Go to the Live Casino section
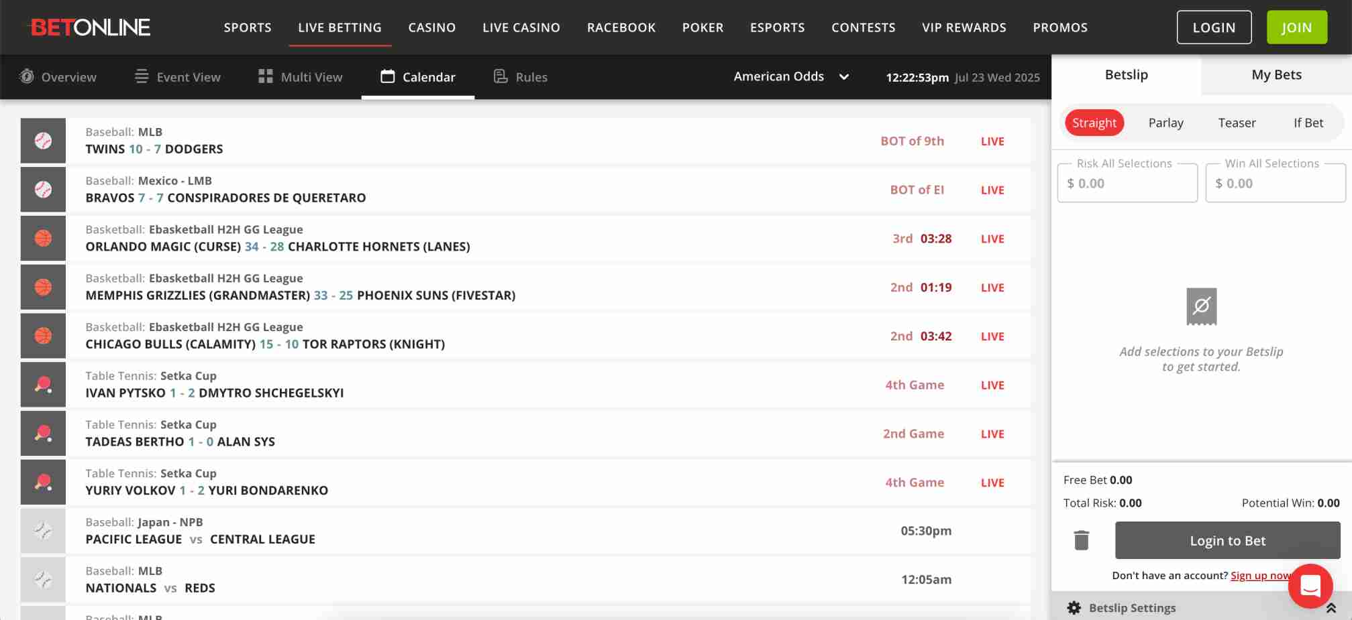The height and width of the screenshot is (620, 1352). click(x=521, y=27)
